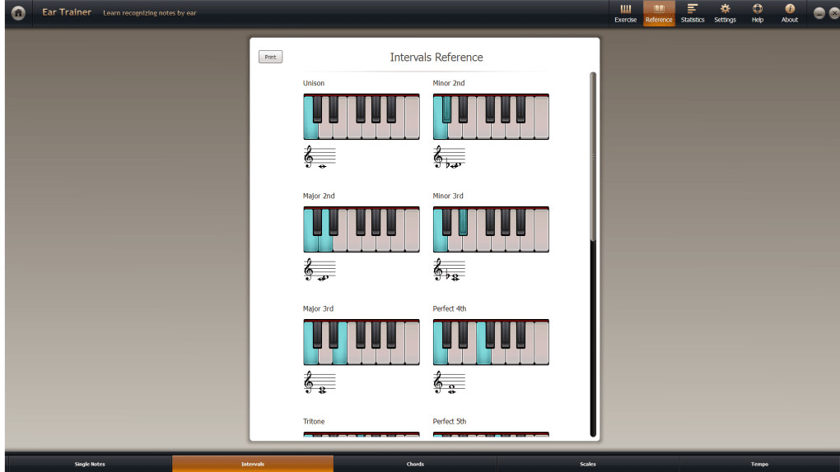Click the 'Perfect 4th' label
840x472 pixels.
450,309
